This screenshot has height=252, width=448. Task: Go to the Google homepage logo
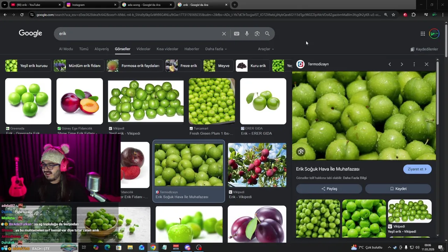pyautogui.click(x=30, y=33)
